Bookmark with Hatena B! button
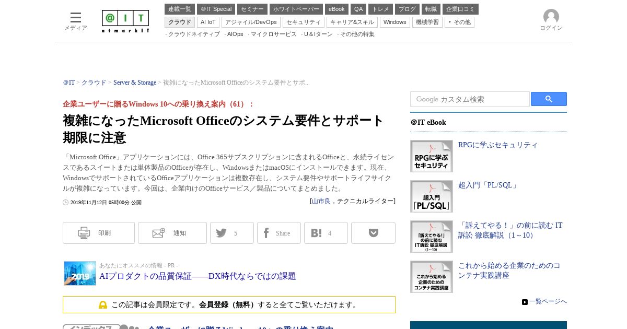Viewport: 627px width, 329px height. [x=326, y=233]
